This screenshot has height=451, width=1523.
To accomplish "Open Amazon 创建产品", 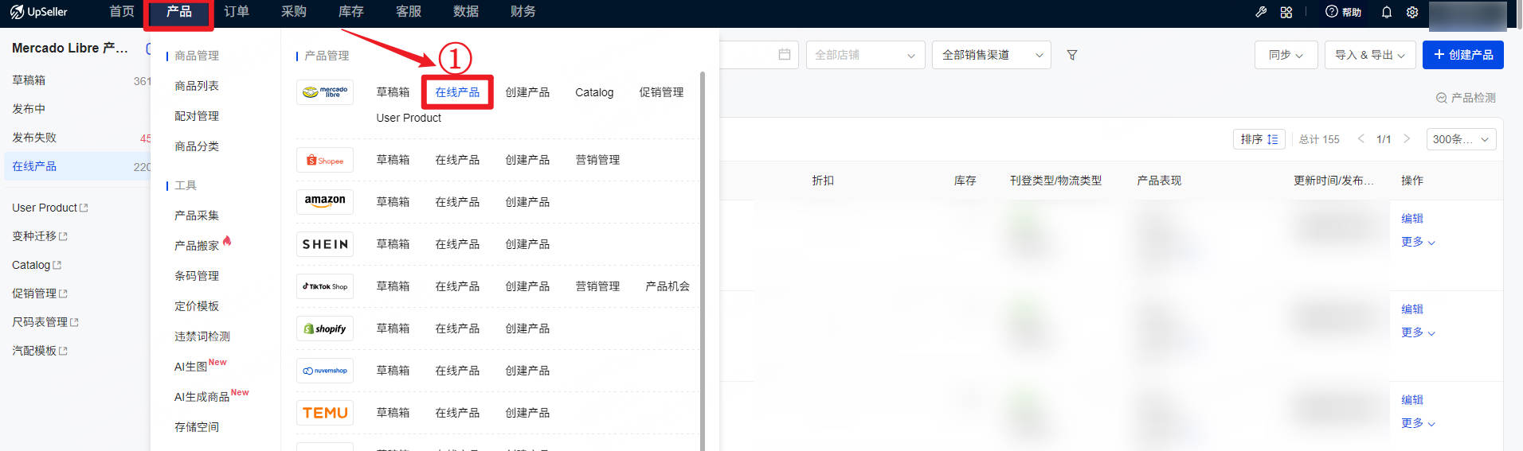I will 527,202.
